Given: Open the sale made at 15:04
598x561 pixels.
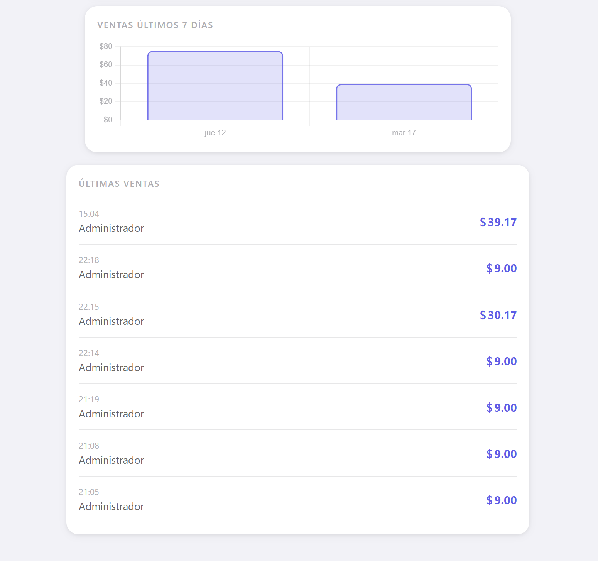Looking at the screenshot, I should tap(297, 221).
